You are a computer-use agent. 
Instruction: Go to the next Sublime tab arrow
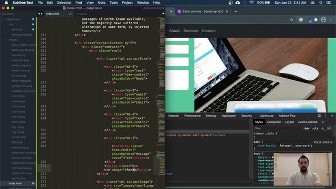coord(42,14)
